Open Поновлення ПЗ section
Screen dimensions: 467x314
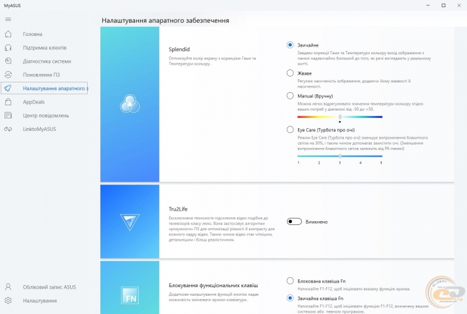point(41,75)
